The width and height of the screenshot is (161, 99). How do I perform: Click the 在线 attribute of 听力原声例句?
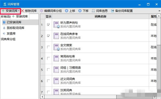tap(153, 24)
